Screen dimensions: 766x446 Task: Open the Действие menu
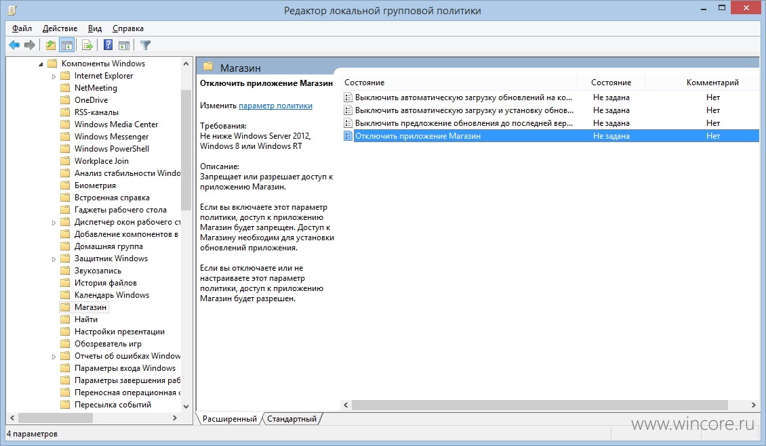pos(60,28)
